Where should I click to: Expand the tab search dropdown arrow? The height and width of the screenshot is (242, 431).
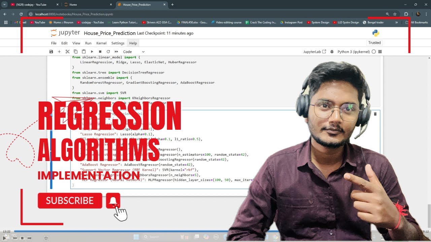click(x=4, y=5)
